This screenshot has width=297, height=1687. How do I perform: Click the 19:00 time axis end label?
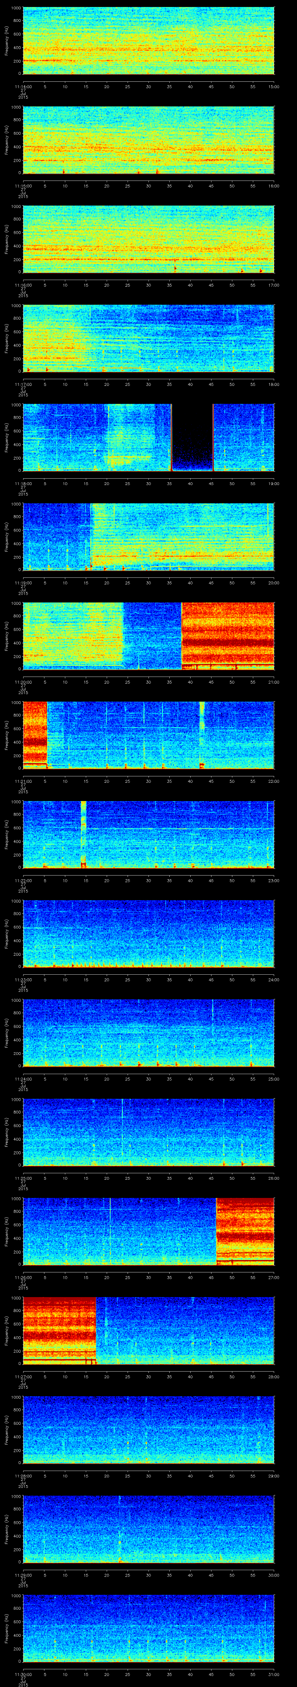(x=274, y=483)
